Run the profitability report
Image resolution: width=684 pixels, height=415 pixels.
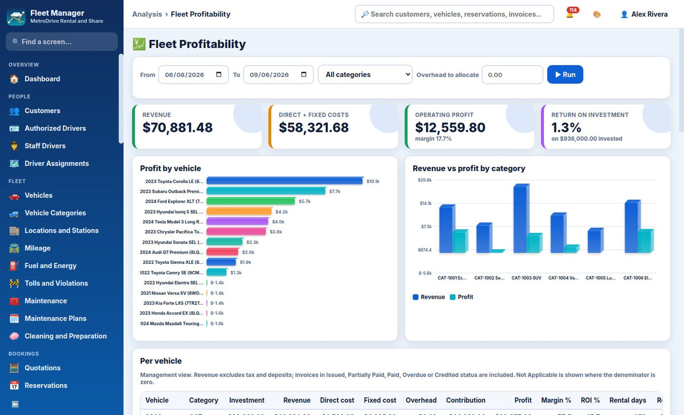(565, 75)
